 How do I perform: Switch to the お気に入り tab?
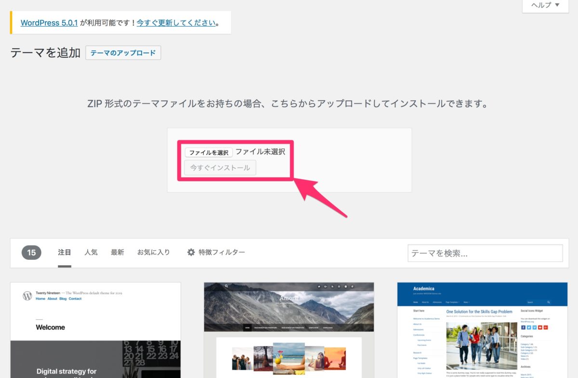[x=154, y=252]
